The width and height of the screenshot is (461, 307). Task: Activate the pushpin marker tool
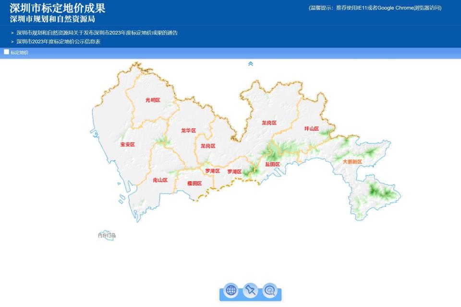pyautogui.click(x=251, y=290)
